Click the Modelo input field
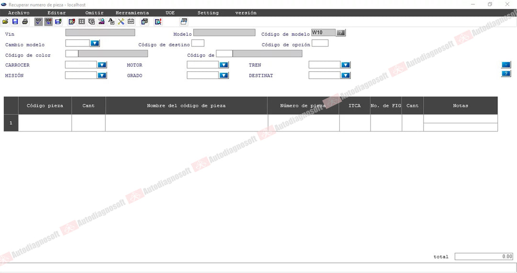The width and height of the screenshot is (517, 273). (x=224, y=33)
